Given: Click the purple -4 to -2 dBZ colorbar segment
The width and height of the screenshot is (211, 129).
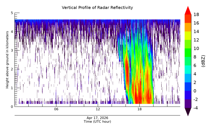Looking at the screenshot, I should 188,104.
